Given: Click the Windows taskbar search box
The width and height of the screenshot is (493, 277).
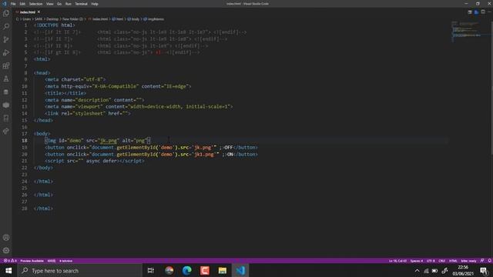Looking at the screenshot, I should (x=80, y=270).
